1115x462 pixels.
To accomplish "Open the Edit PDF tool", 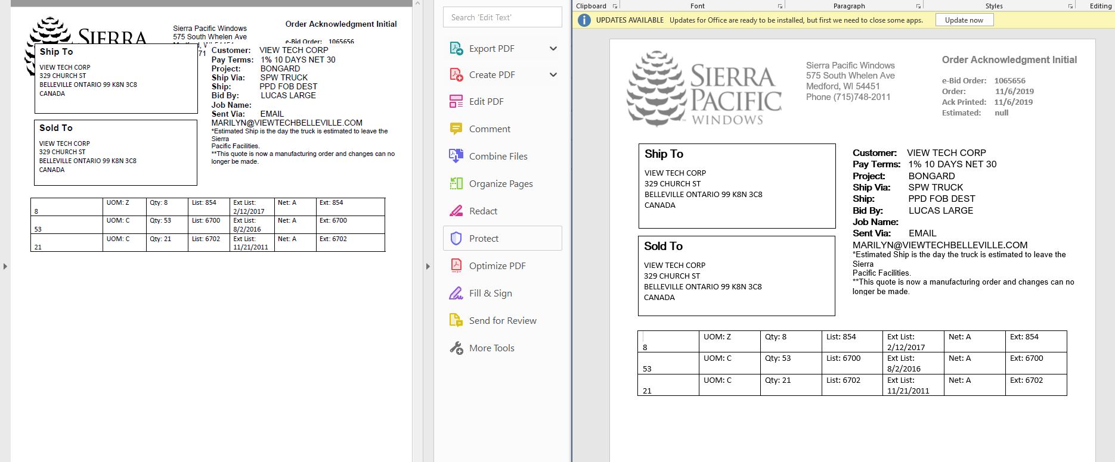I will coord(486,102).
